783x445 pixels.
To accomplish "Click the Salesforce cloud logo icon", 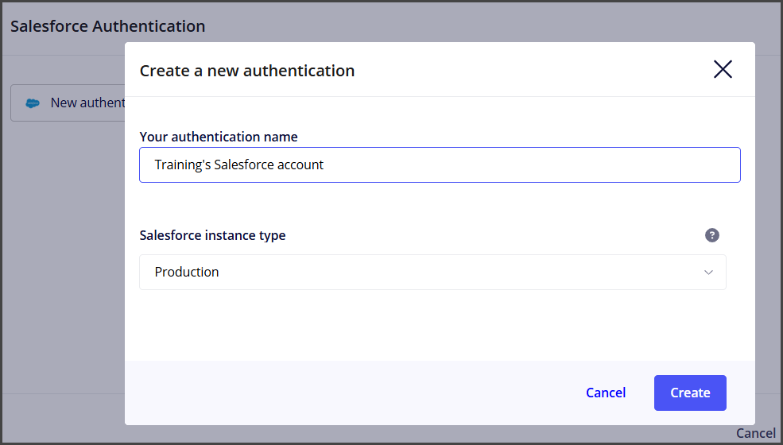I will 33,103.
